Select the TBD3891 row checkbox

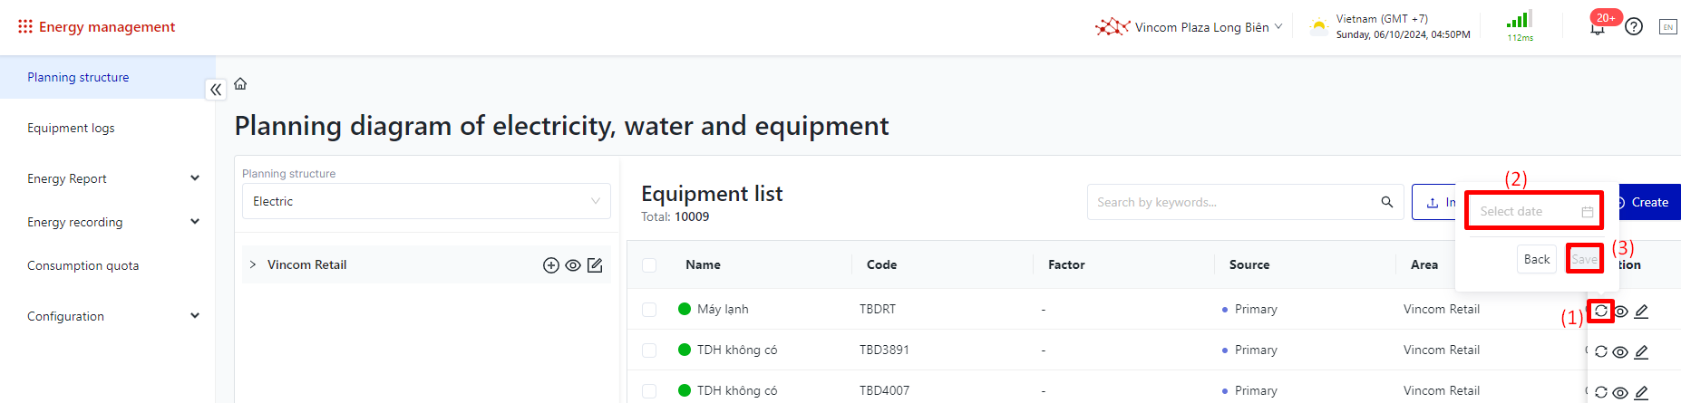(x=649, y=350)
